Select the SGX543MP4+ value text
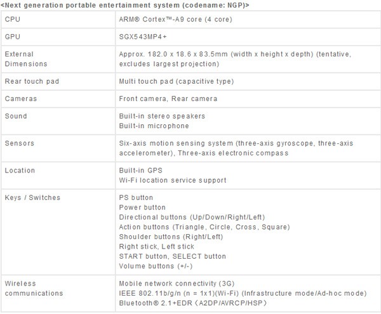 (x=143, y=37)
